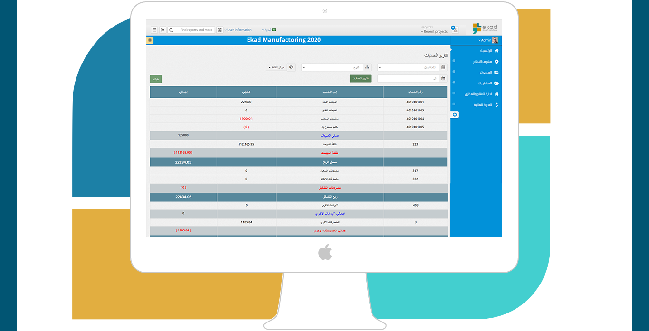Click the icon beside ادارة الانتاج والمخازن

click(496, 94)
